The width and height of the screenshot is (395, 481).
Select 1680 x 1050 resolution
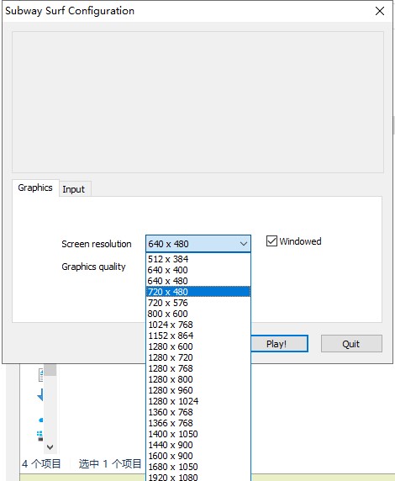pos(198,467)
